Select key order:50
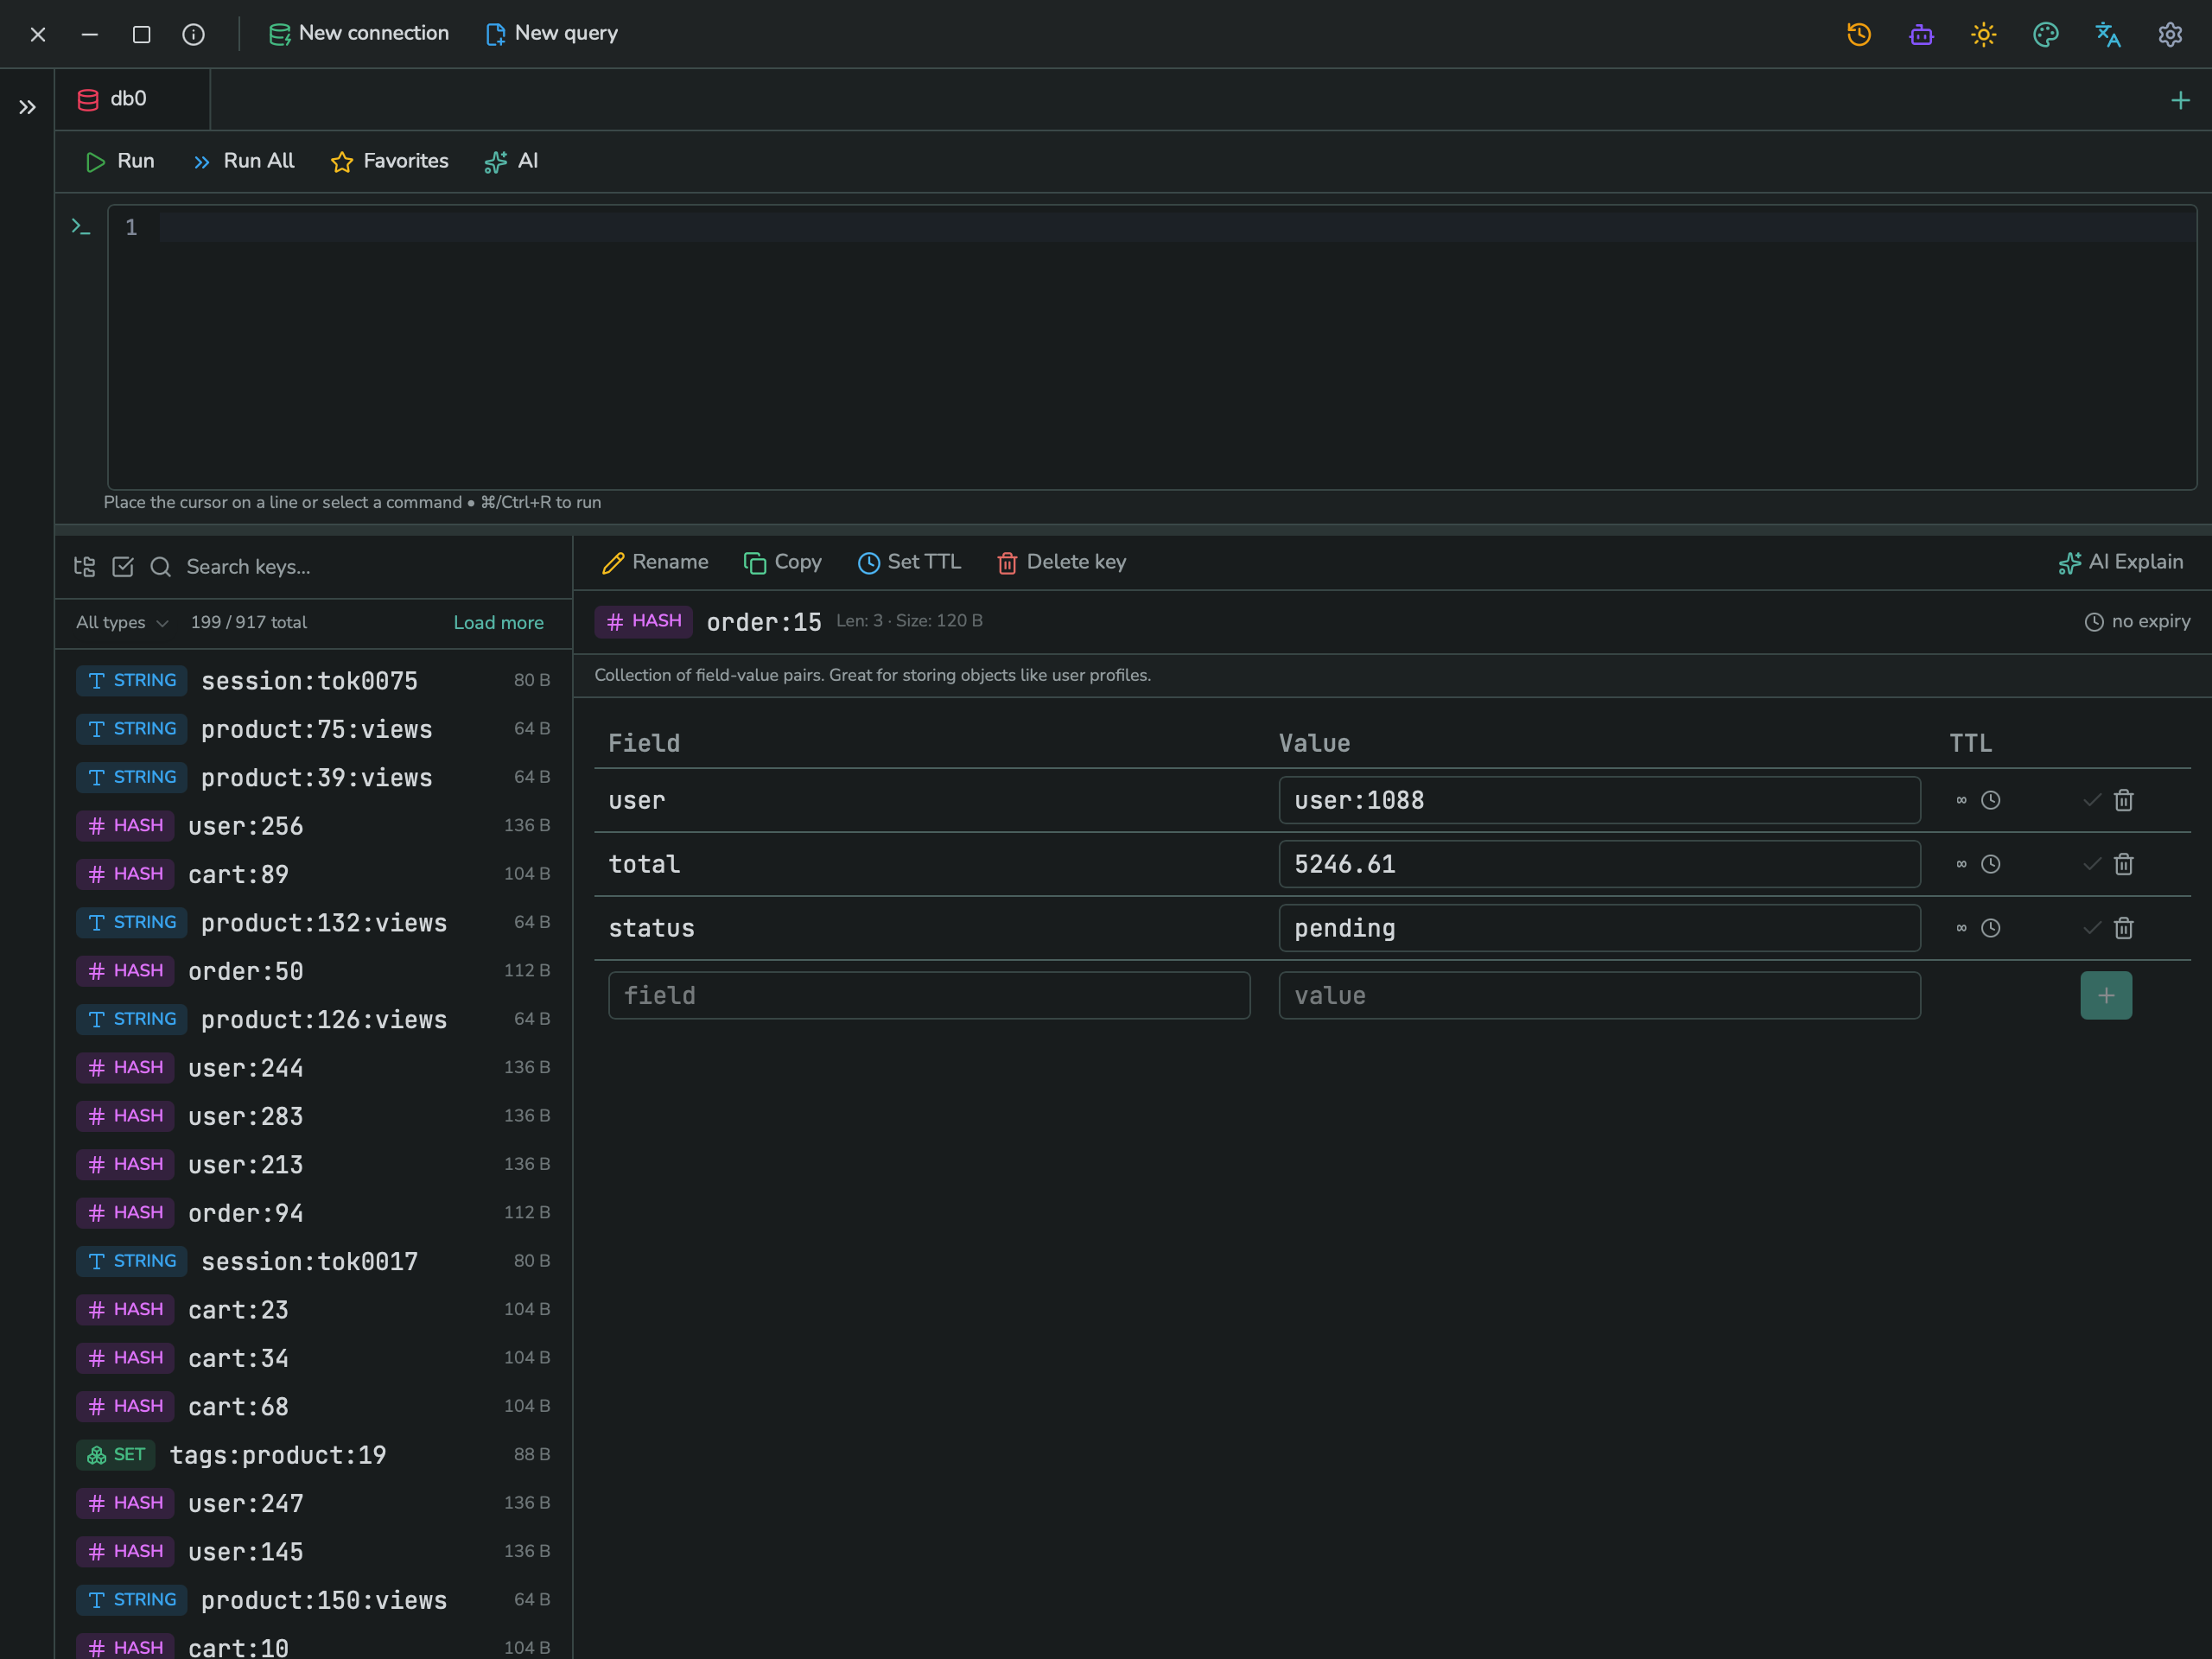Image resolution: width=2212 pixels, height=1659 pixels. (x=313, y=971)
